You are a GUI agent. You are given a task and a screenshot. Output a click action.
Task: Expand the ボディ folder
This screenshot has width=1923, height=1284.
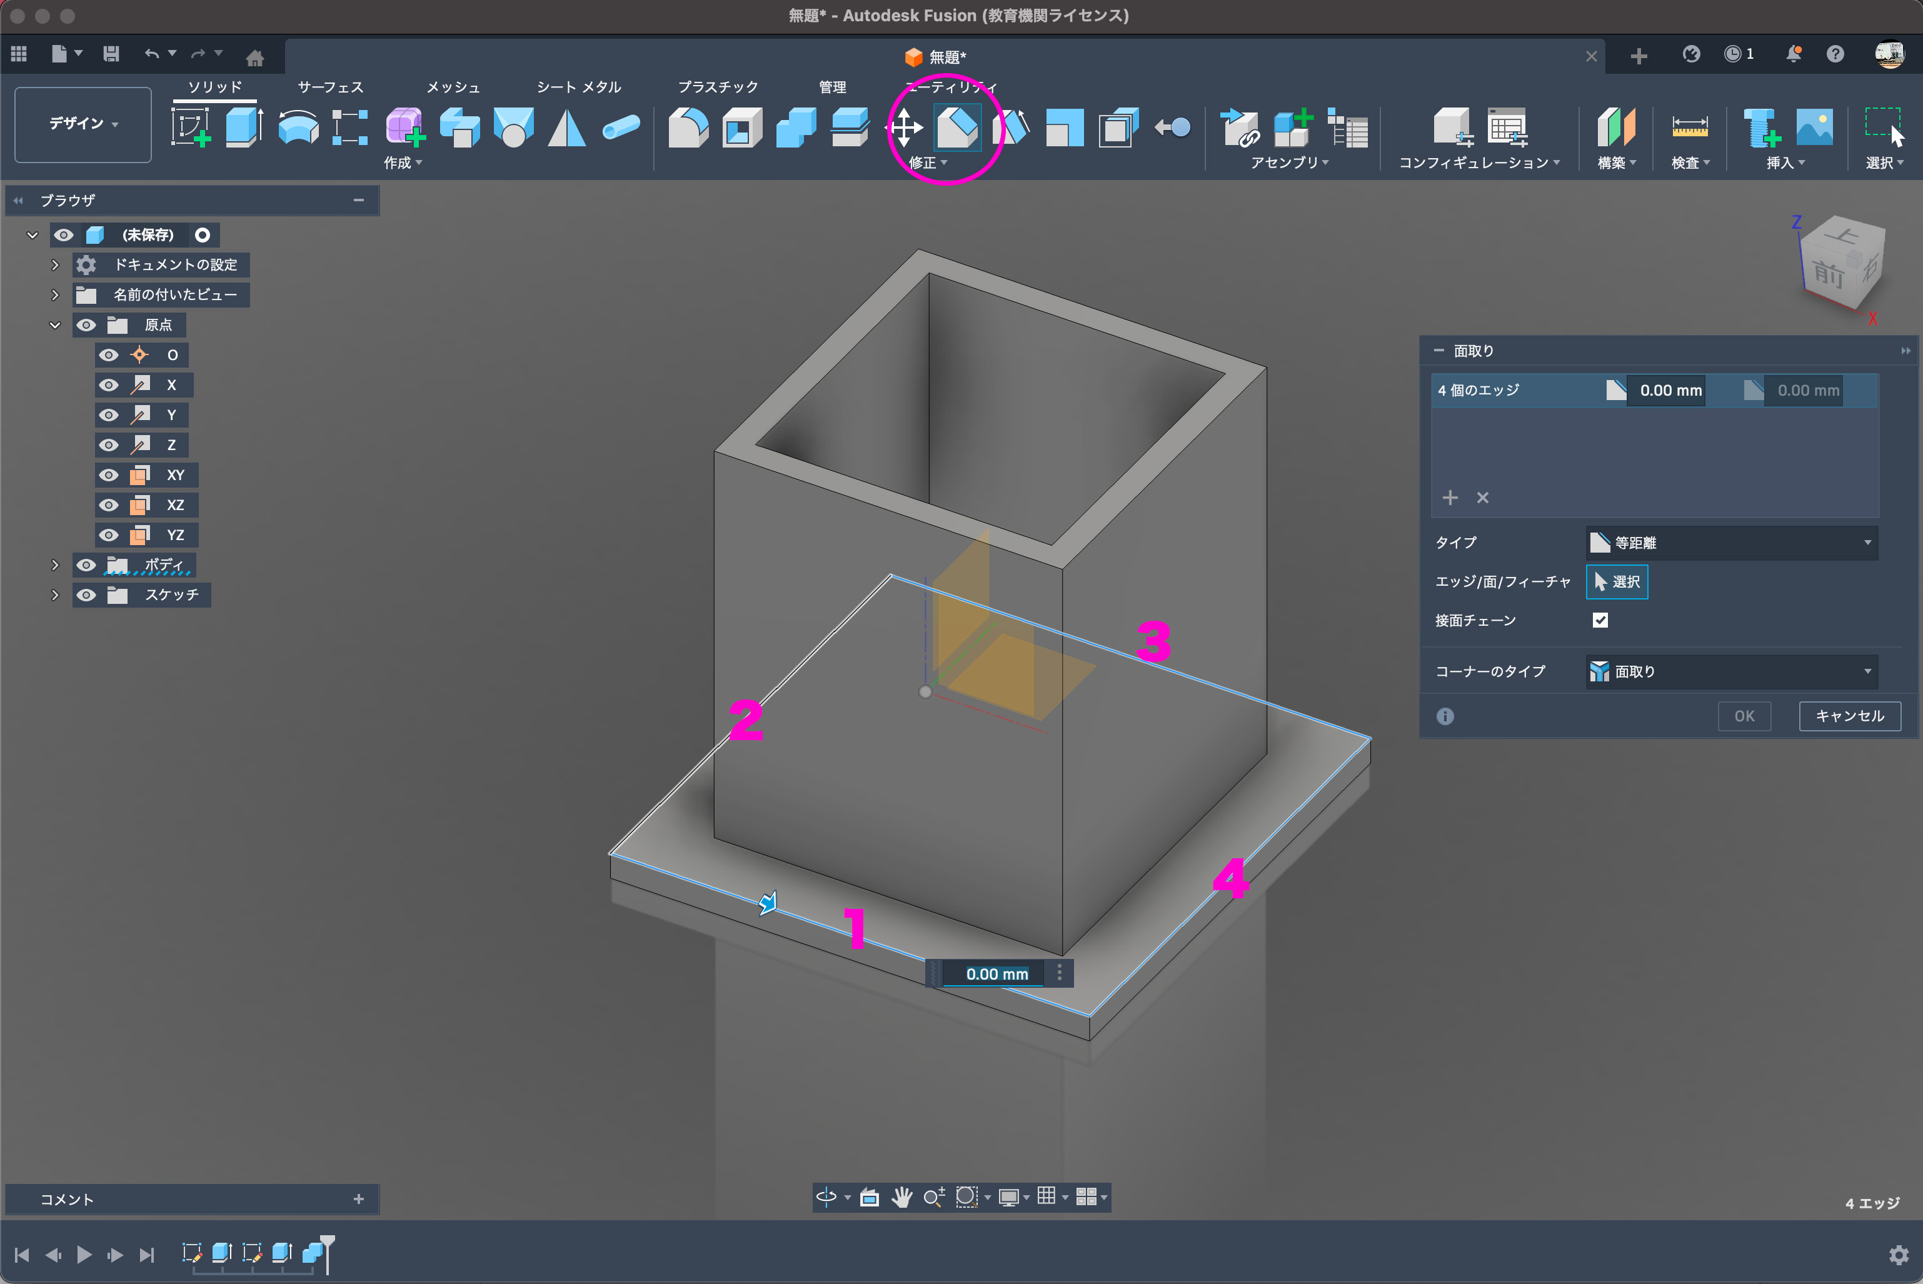pos(55,565)
